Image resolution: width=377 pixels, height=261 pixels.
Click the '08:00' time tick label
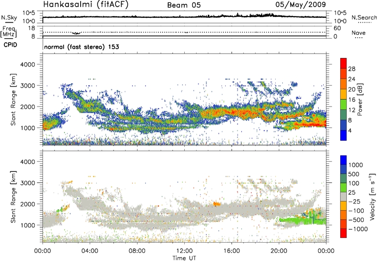(137, 251)
